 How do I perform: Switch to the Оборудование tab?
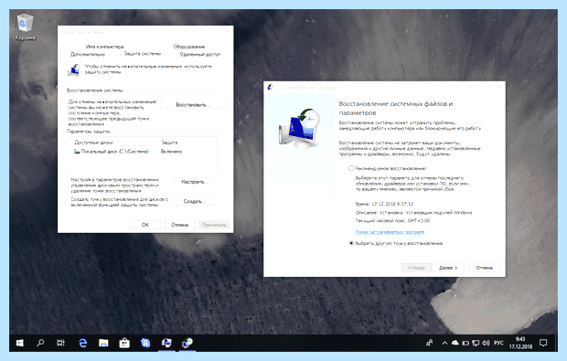coord(189,47)
